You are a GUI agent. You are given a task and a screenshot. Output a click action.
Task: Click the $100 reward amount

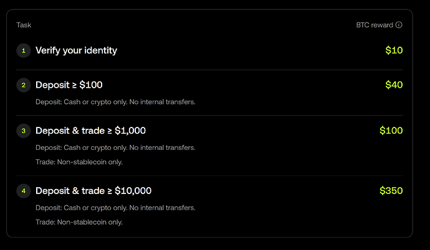391,131
